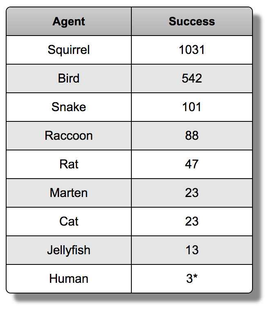Viewport: 266px width, 309px height.
Task: Select the Raccoon agent cell
Action: coord(69,136)
